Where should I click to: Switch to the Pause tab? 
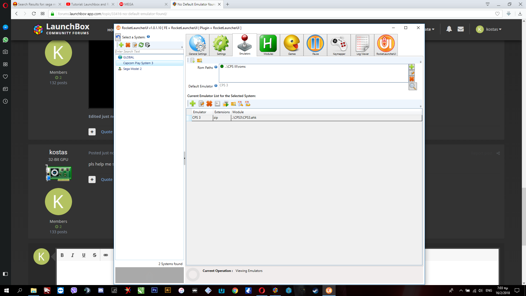point(315,45)
